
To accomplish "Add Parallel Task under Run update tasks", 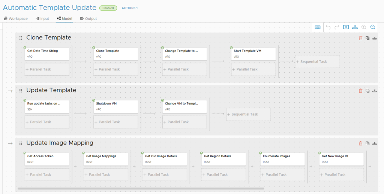I will (47, 122).
